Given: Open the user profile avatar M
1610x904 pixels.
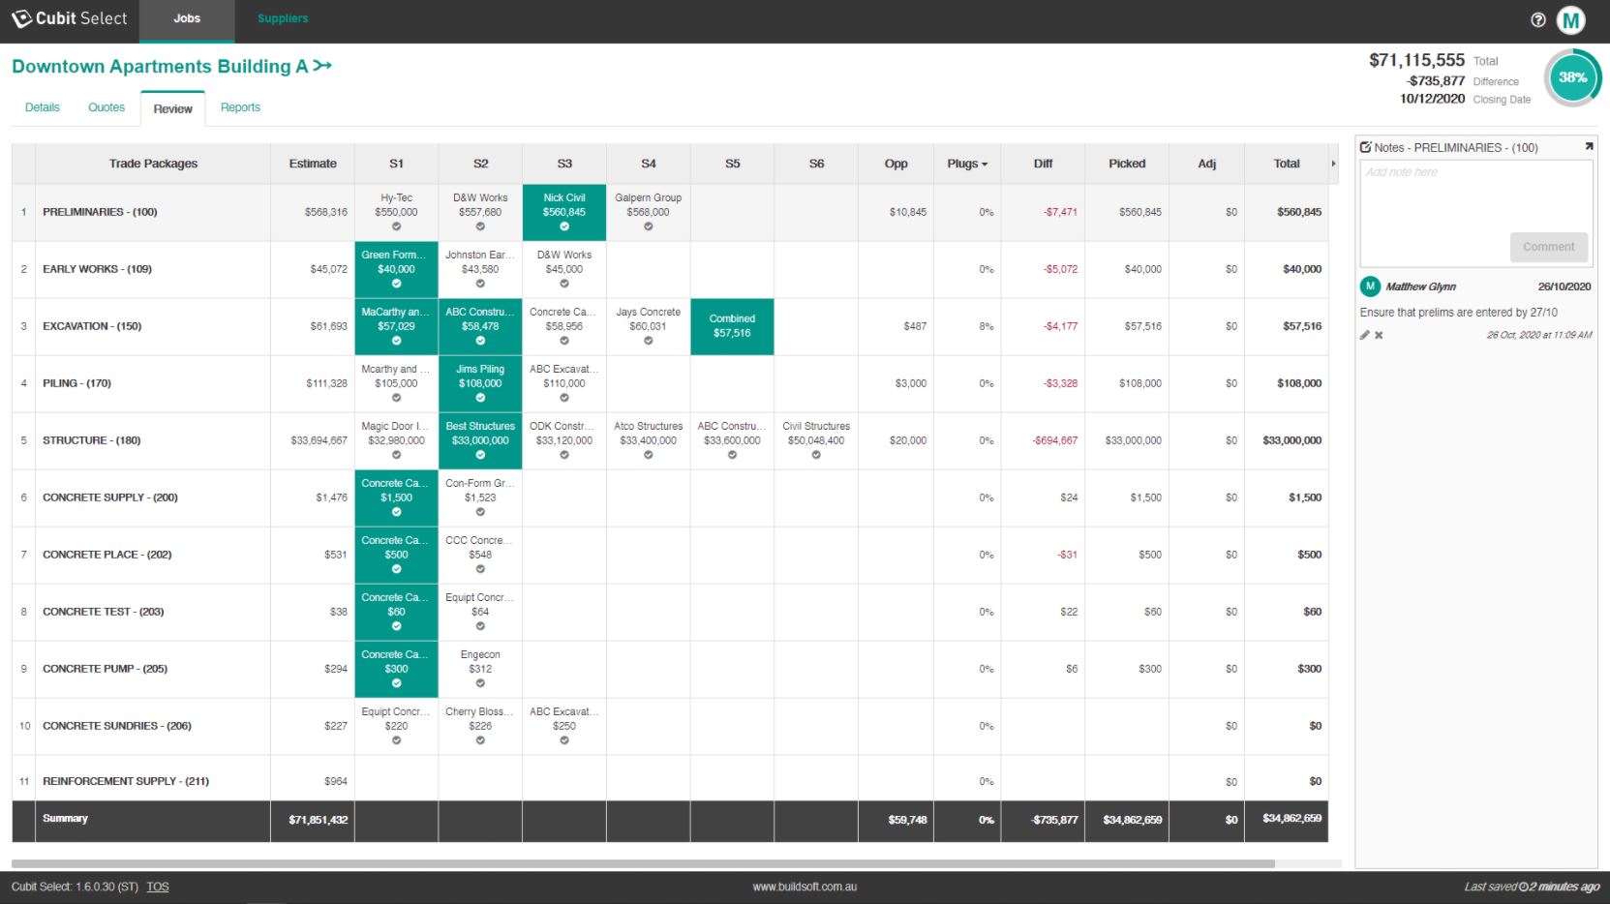Looking at the screenshot, I should [x=1571, y=19].
